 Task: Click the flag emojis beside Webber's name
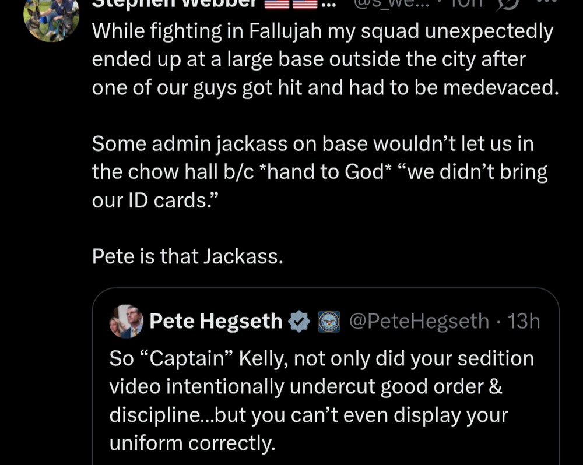pos(291,5)
